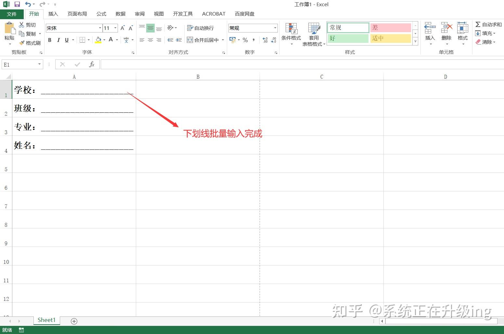Viewport: 504px width, 334px height.
Task: Click Merge & Center (合并后居中) button
Action: click(203, 40)
